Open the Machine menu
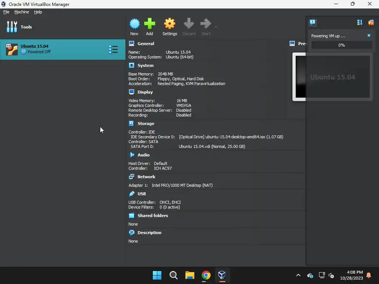Screen dimensions: 379x284 (x=21, y=12)
